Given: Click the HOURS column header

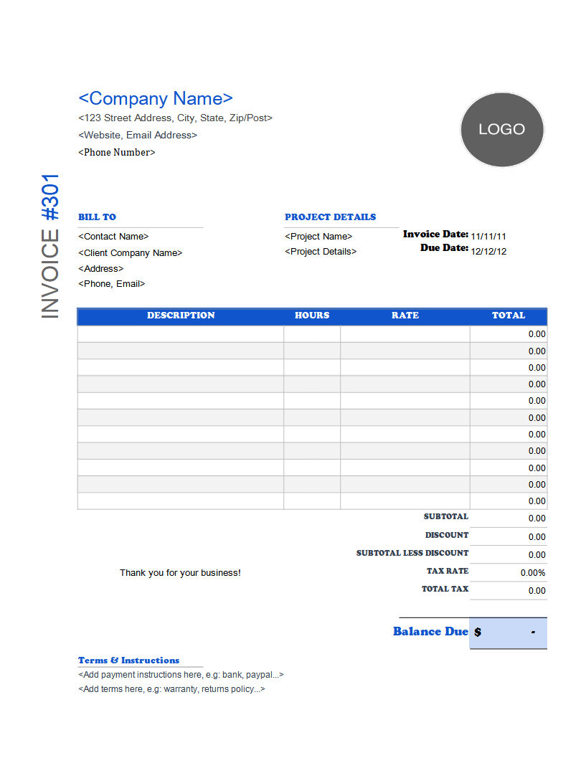Looking at the screenshot, I should point(312,316).
